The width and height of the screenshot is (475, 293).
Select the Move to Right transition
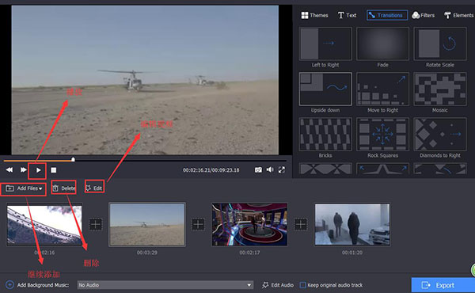pyautogui.click(x=382, y=89)
